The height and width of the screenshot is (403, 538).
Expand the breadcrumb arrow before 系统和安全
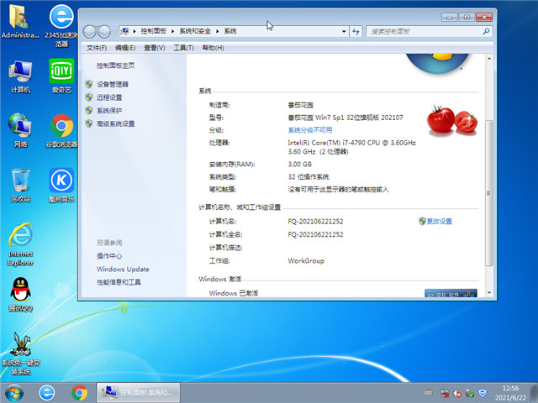pos(173,31)
